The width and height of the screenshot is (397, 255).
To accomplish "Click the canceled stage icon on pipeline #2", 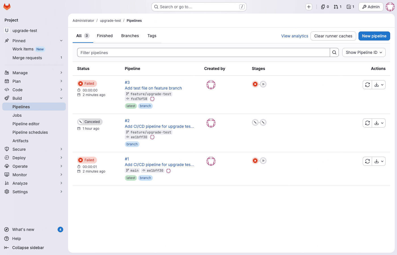I will tap(254, 122).
